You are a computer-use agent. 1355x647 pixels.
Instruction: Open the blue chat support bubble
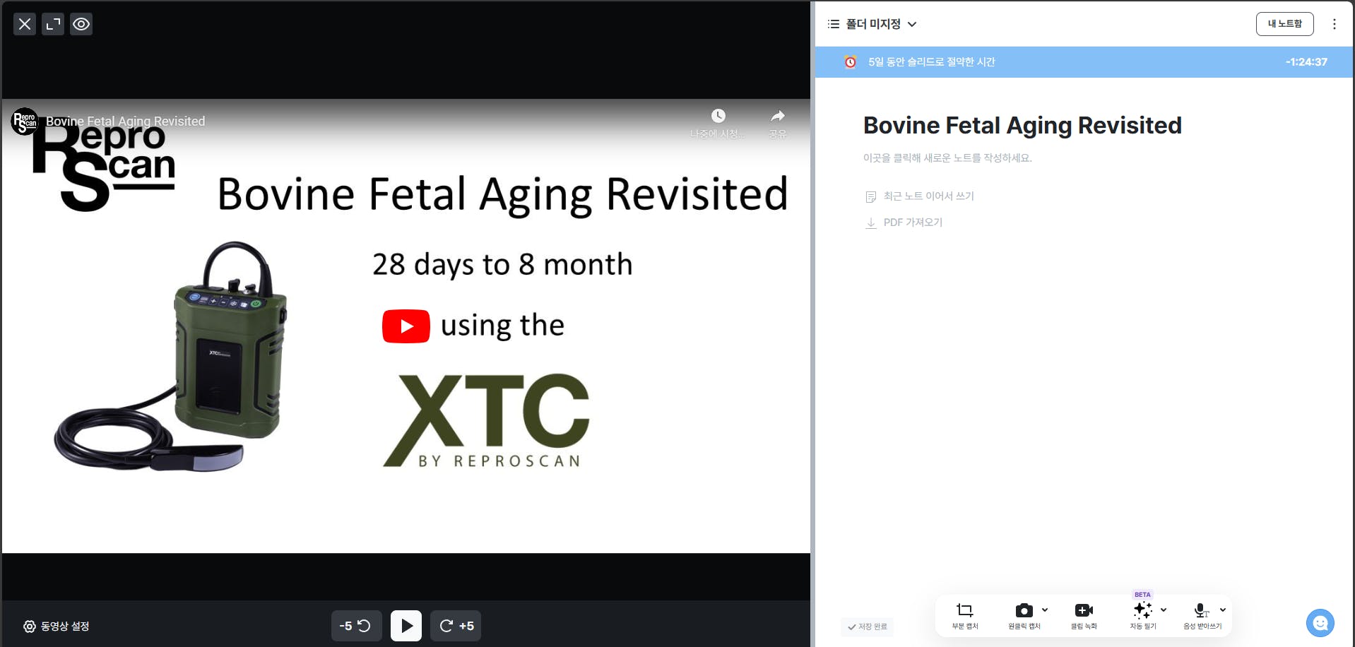pos(1320,623)
